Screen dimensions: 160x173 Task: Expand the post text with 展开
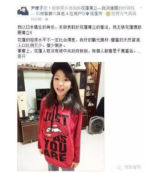[x=22, y=56]
